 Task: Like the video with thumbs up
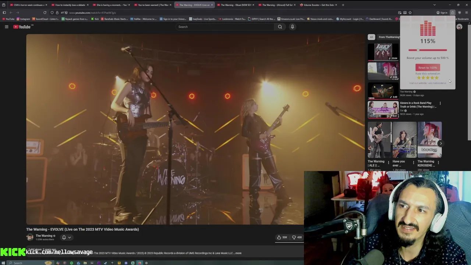coord(282,237)
